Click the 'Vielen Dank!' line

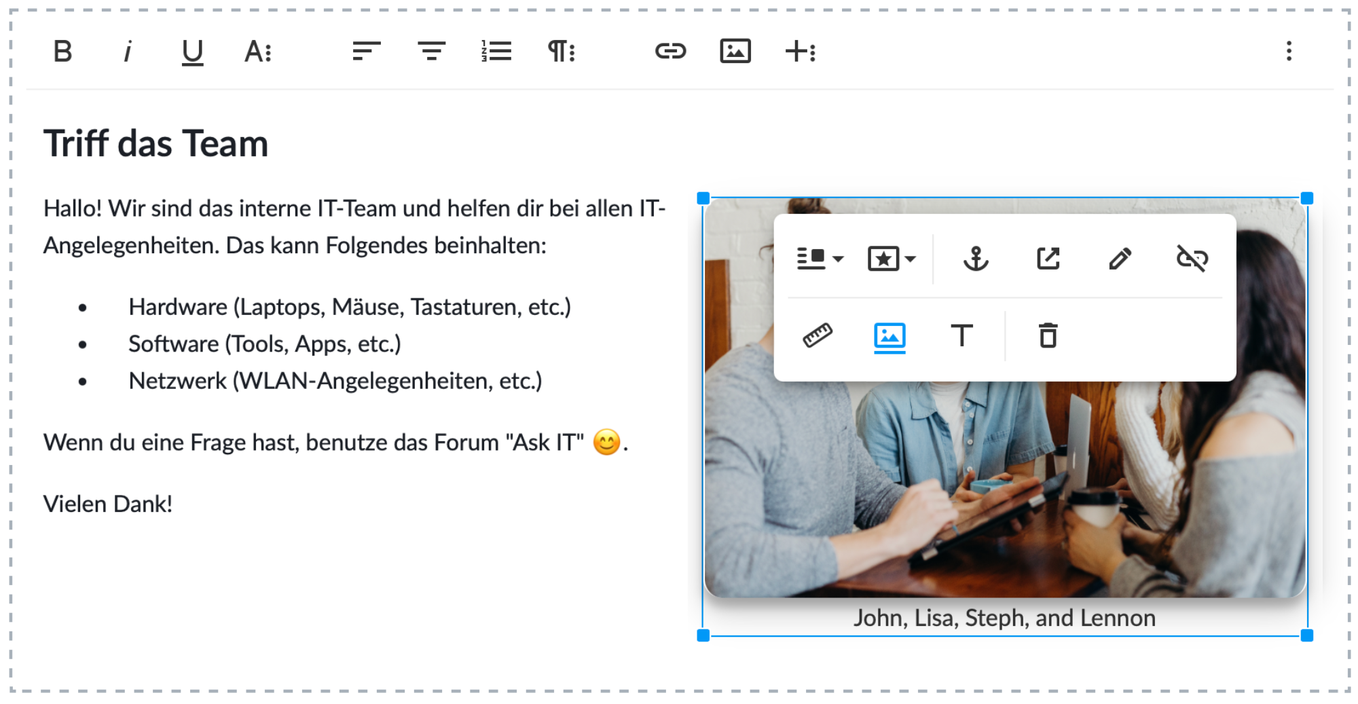(x=108, y=504)
